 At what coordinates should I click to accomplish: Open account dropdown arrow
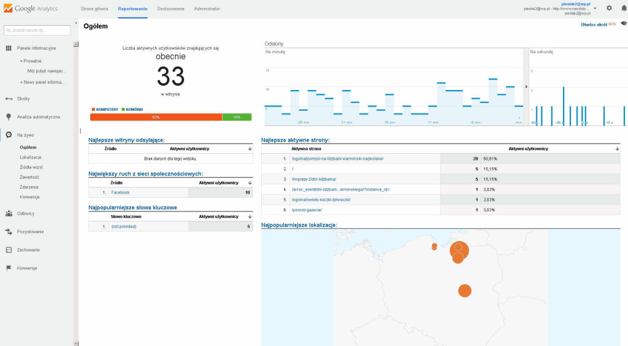(x=595, y=9)
